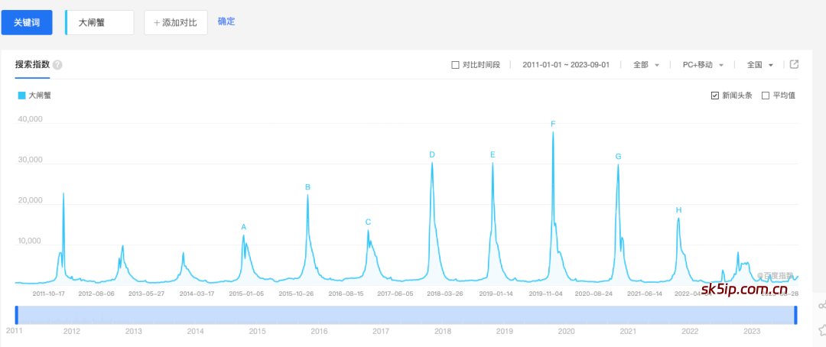The height and width of the screenshot is (347, 826).
Task: Click the star favorite icon at right edge
Action: coord(822,330)
